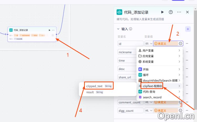
Task: Open the type dropdown for id variable
Action: pyautogui.click(x=148, y=44)
